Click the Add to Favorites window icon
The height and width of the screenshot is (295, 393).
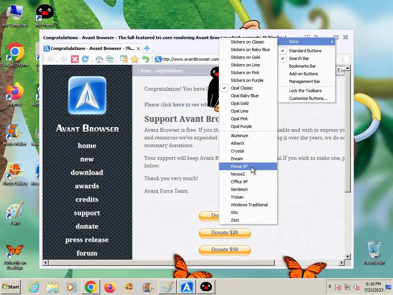[124, 59]
